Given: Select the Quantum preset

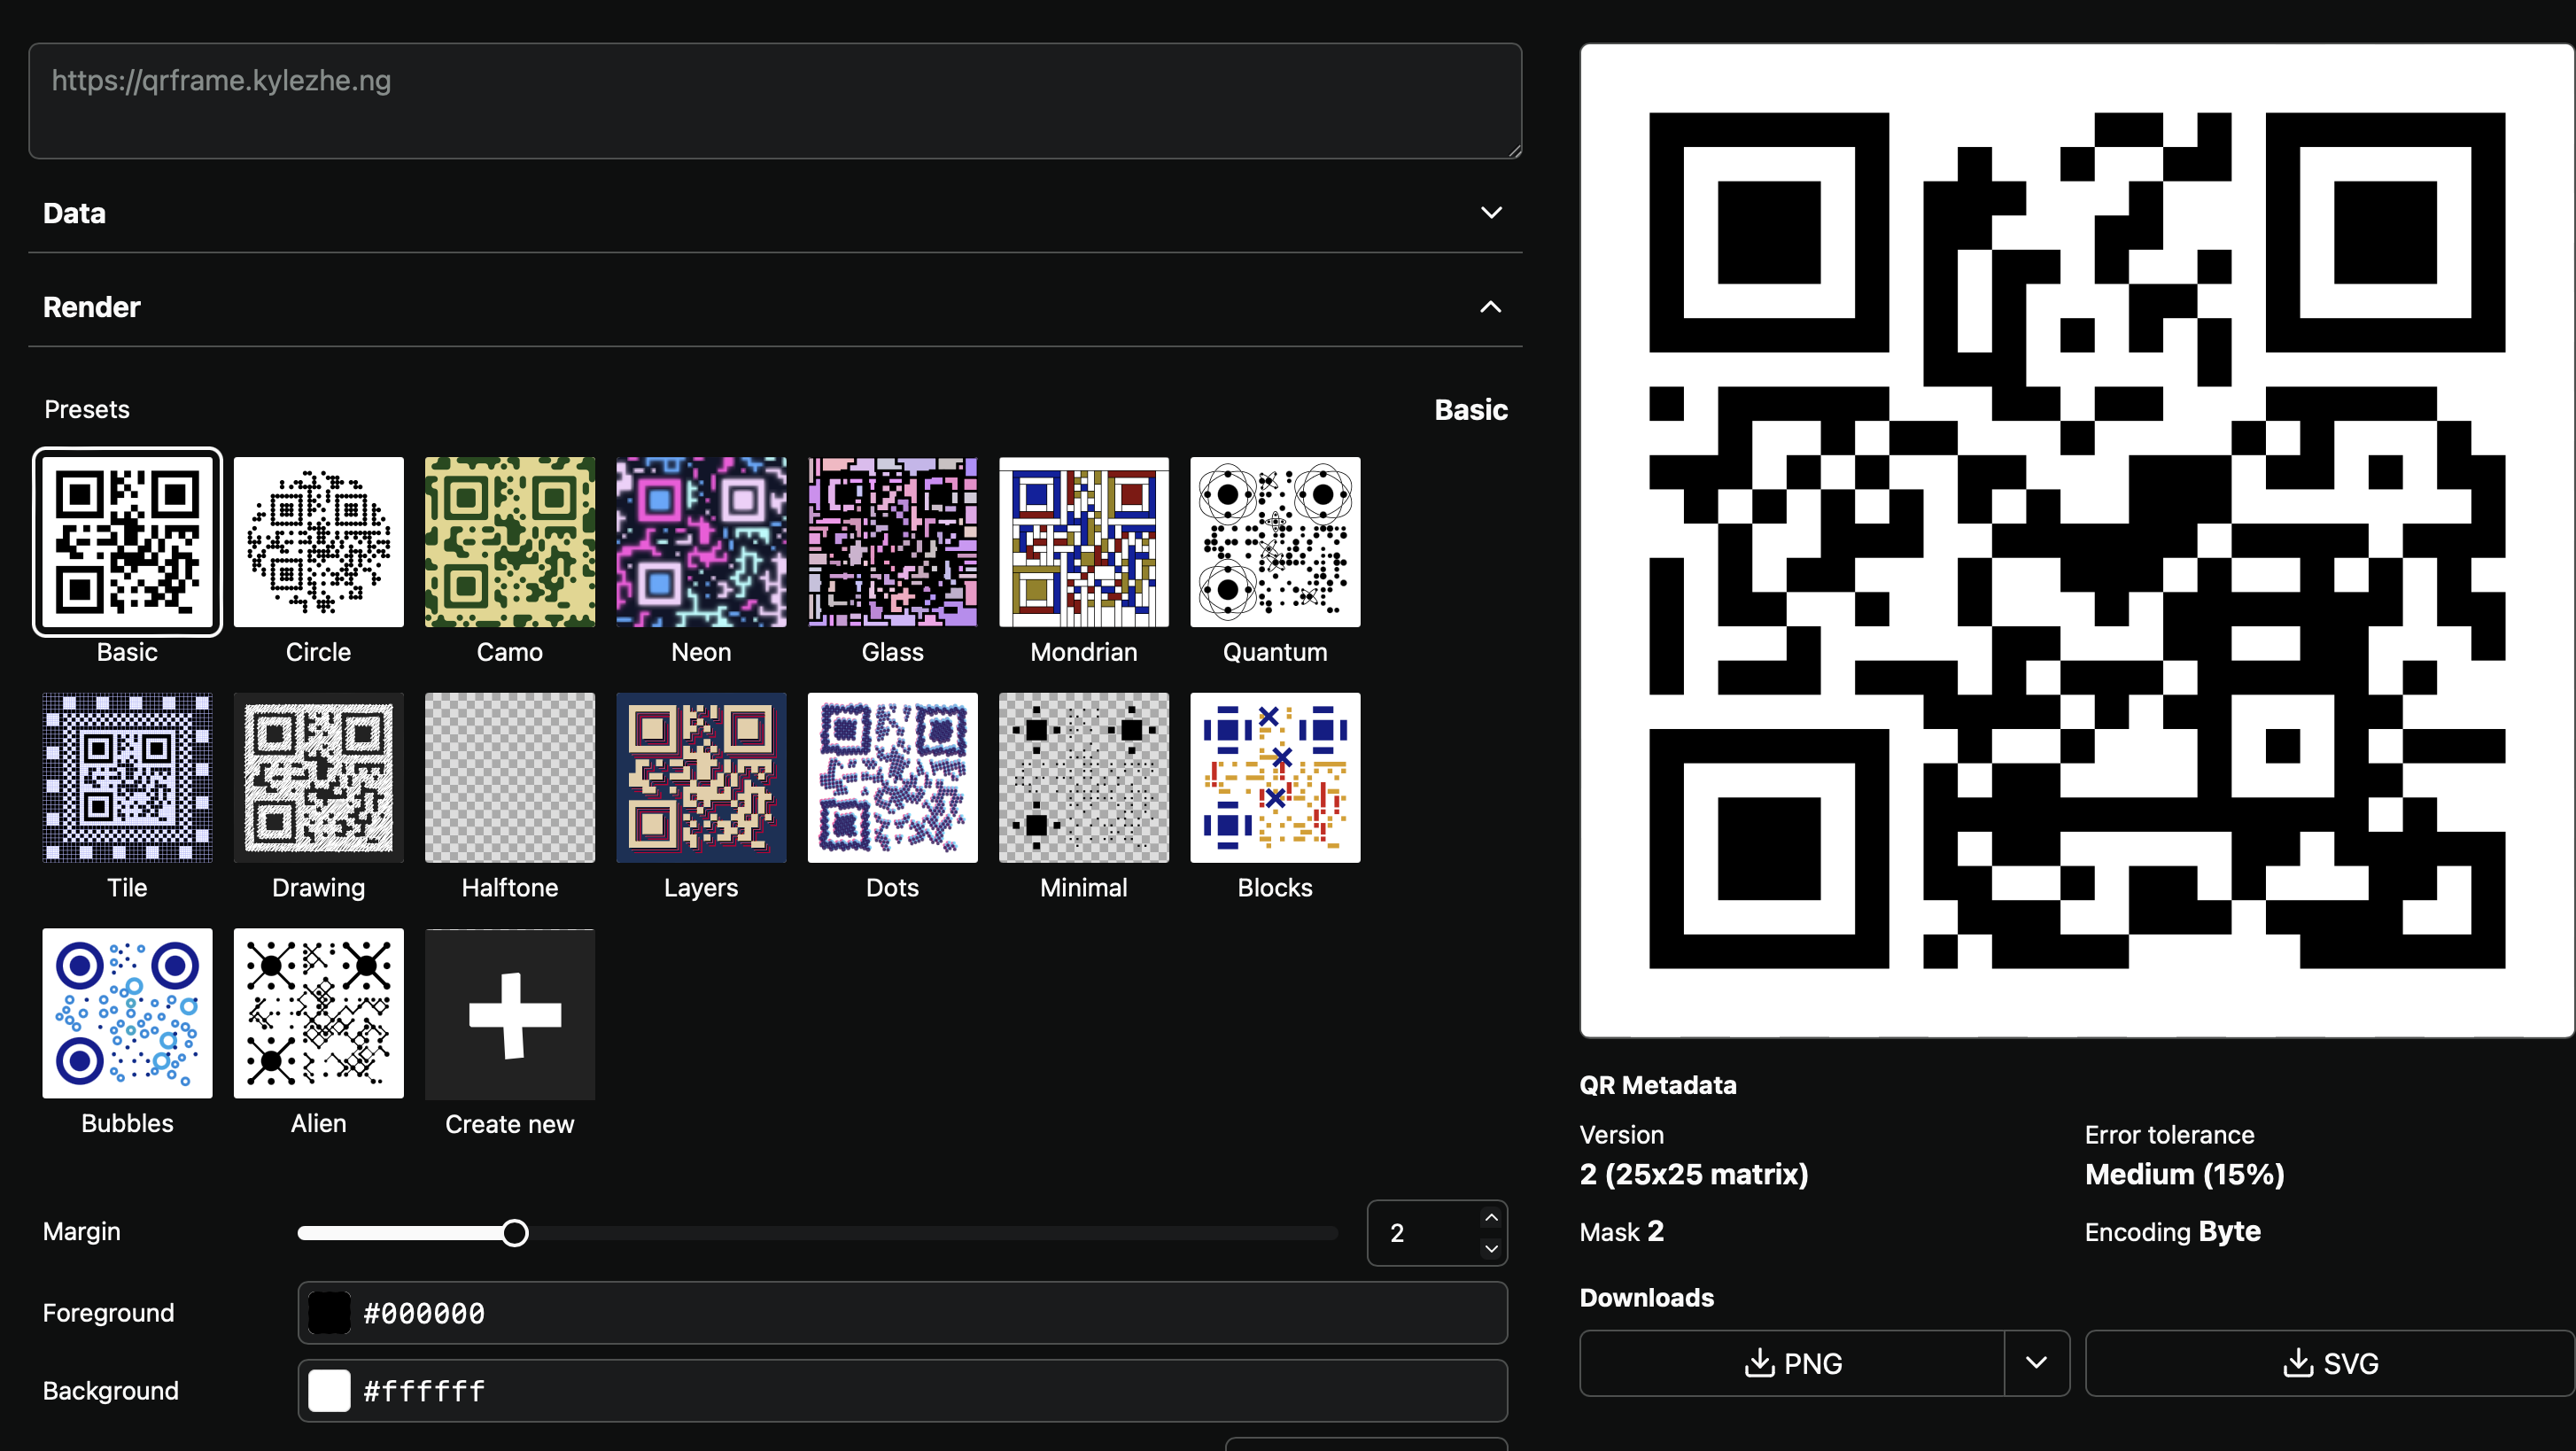Looking at the screenshot, I should pos(1274,542).
